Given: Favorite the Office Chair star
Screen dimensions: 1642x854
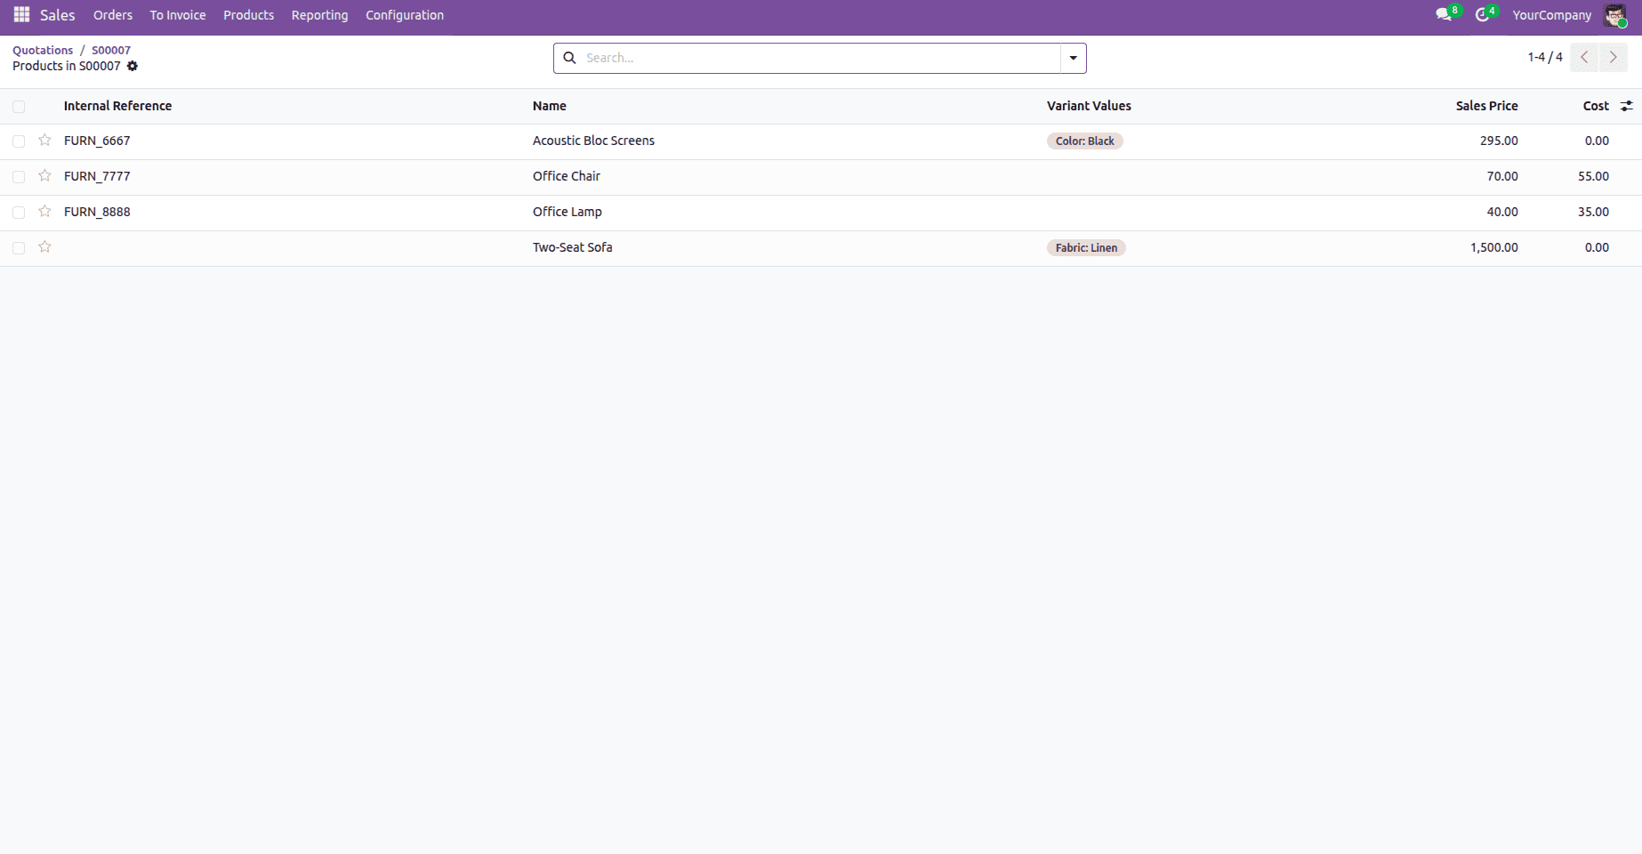Looking at the screenshot, I should point(44,176).
